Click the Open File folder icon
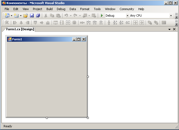Viewport: 179px width, 130px height. coord(26,16)
